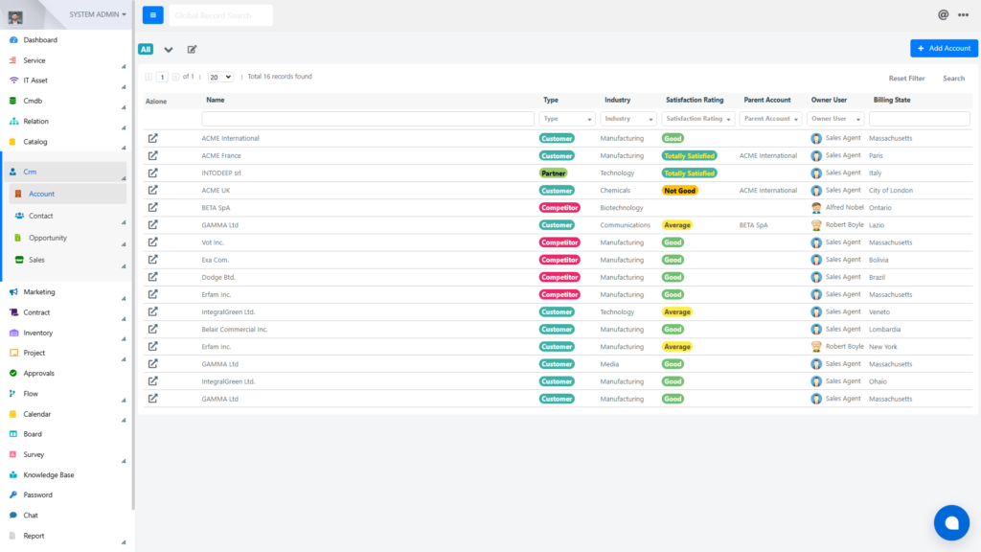981x552 pixels.
Task: Open the chat bubble widget
Action: (x=951, y=522)
